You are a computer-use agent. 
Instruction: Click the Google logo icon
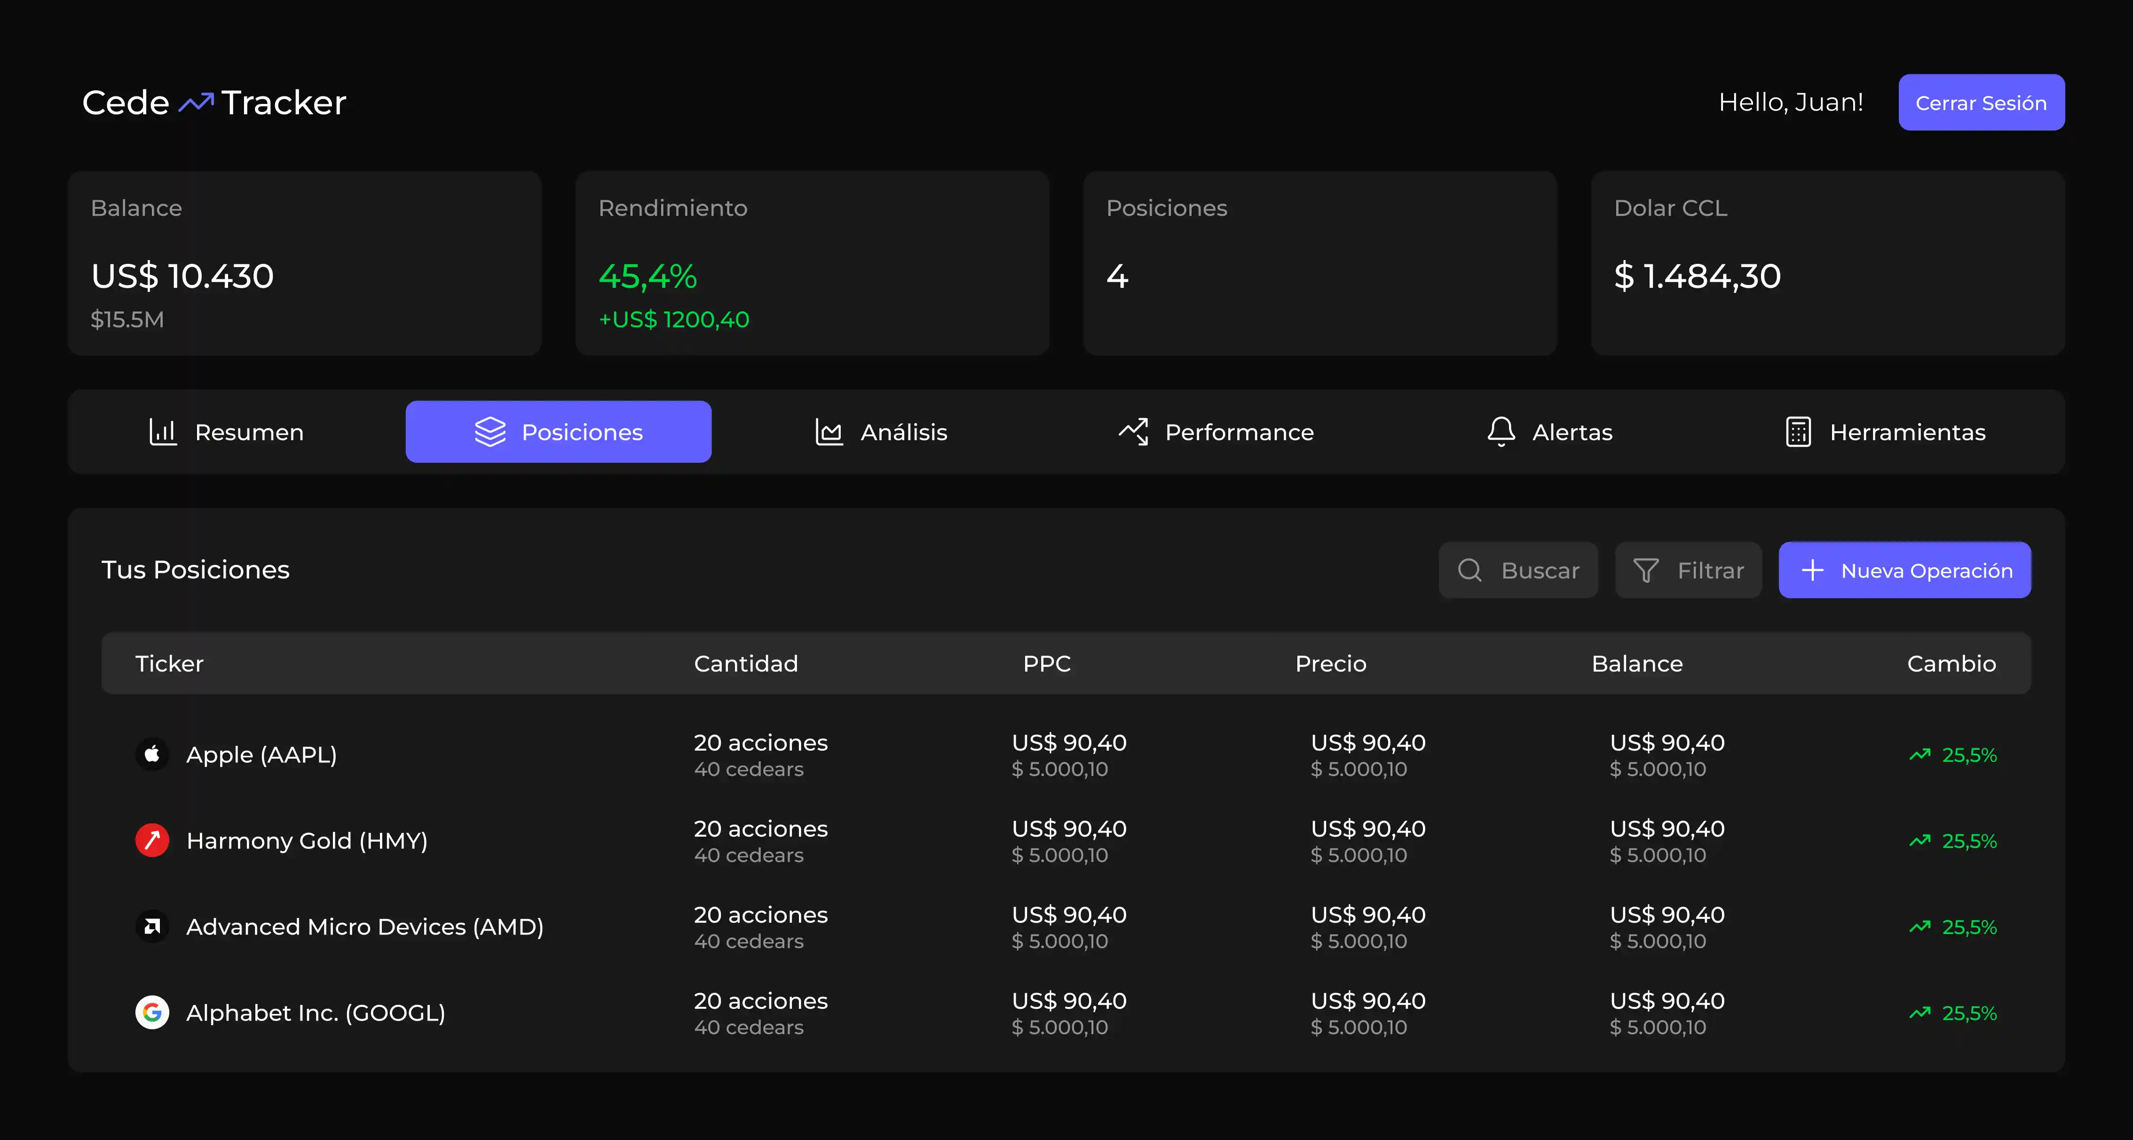[152, 1013]
